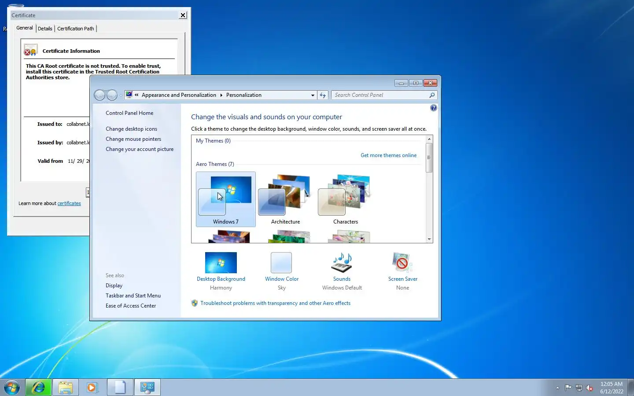Click the address bar refresh button
This screenshot has width=634, height=396.
(323, 95)
